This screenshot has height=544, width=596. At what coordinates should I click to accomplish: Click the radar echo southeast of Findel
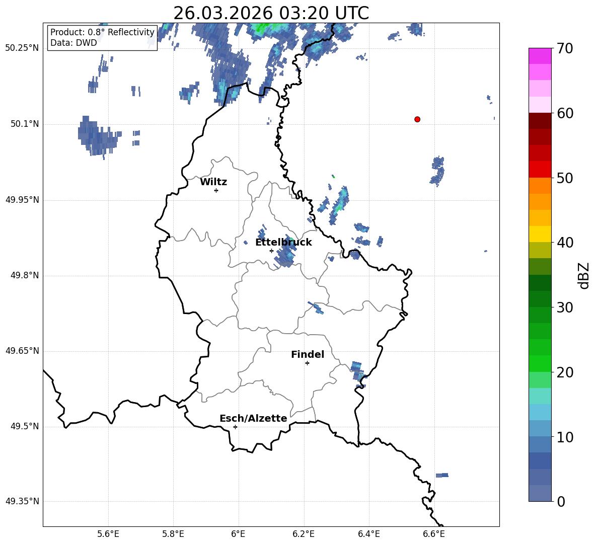tap(358, 373)
